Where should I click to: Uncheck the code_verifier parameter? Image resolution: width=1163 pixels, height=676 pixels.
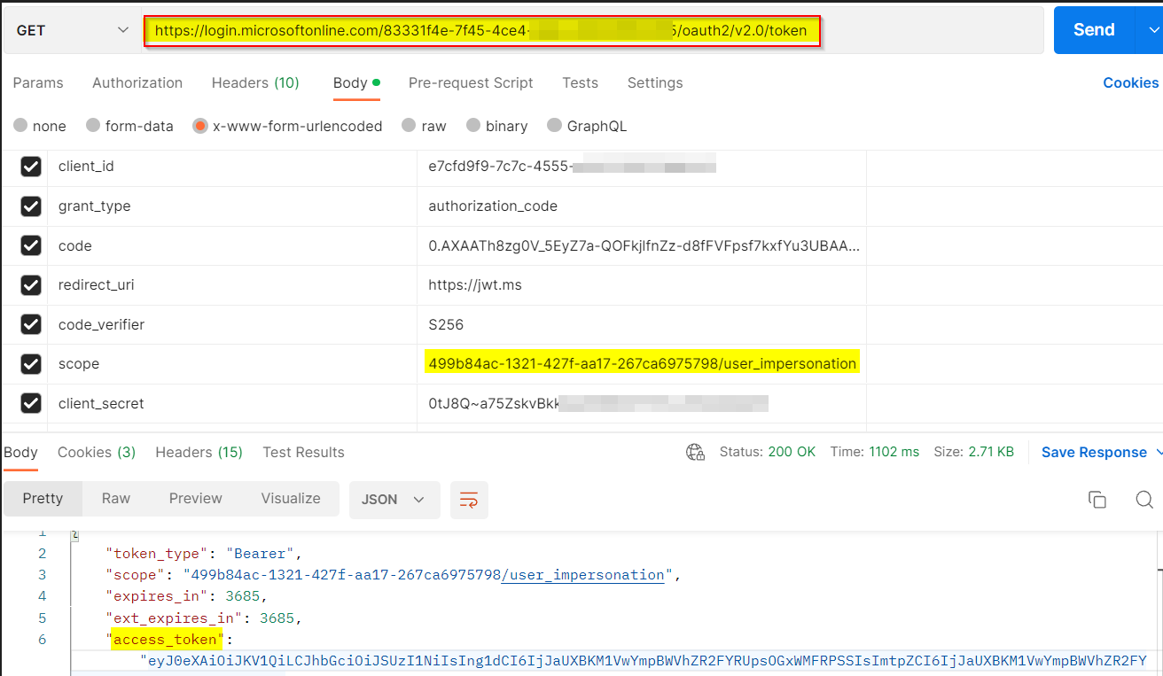coord(31,324)
